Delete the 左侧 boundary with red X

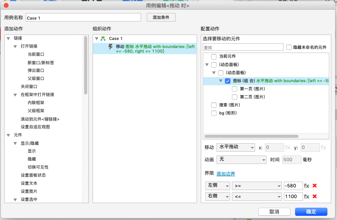314,185
